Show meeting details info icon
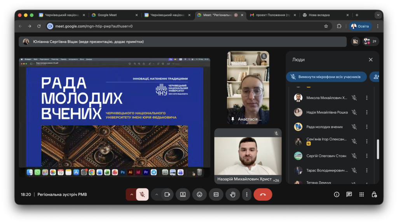 click(x=337, y=195)
